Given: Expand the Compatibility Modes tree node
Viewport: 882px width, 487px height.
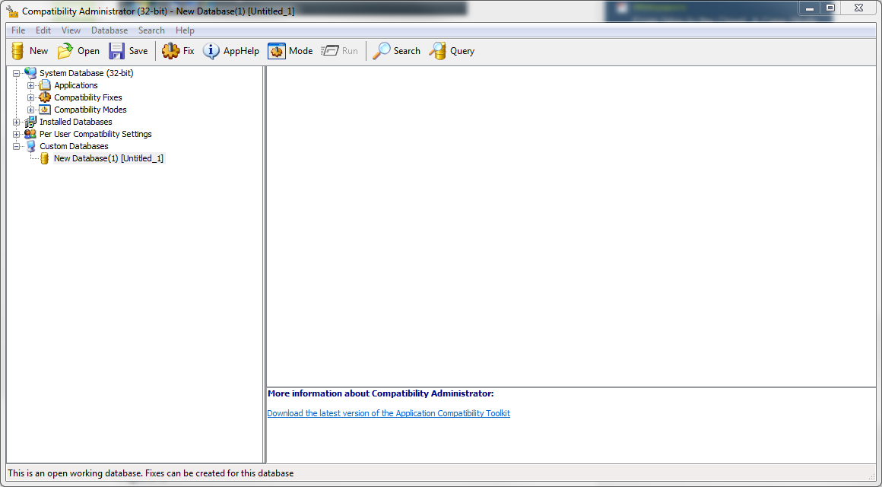Looking at the screenshot, I should pos(31,110).
